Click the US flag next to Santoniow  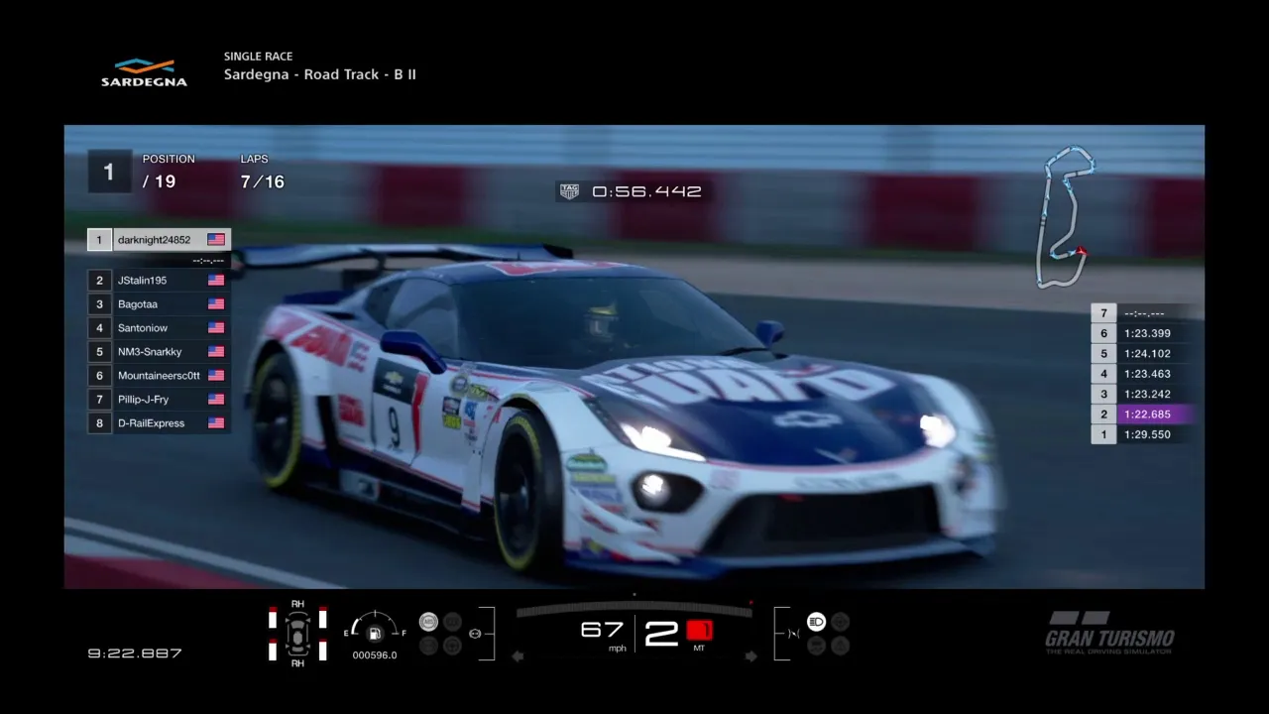coord(216,328)
